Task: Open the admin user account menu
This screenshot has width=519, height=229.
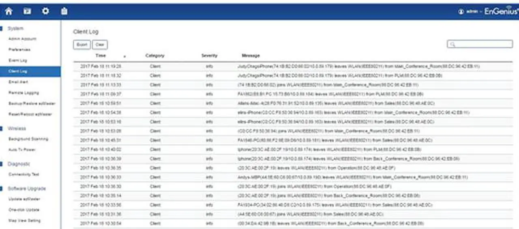Action: 470,12
